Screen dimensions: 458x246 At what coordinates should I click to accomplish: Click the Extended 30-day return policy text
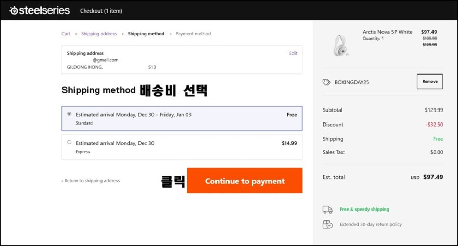(x=371, y=224)
